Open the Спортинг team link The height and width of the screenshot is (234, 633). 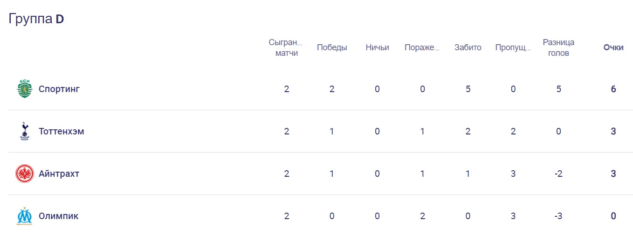click(x=59, y=89)
